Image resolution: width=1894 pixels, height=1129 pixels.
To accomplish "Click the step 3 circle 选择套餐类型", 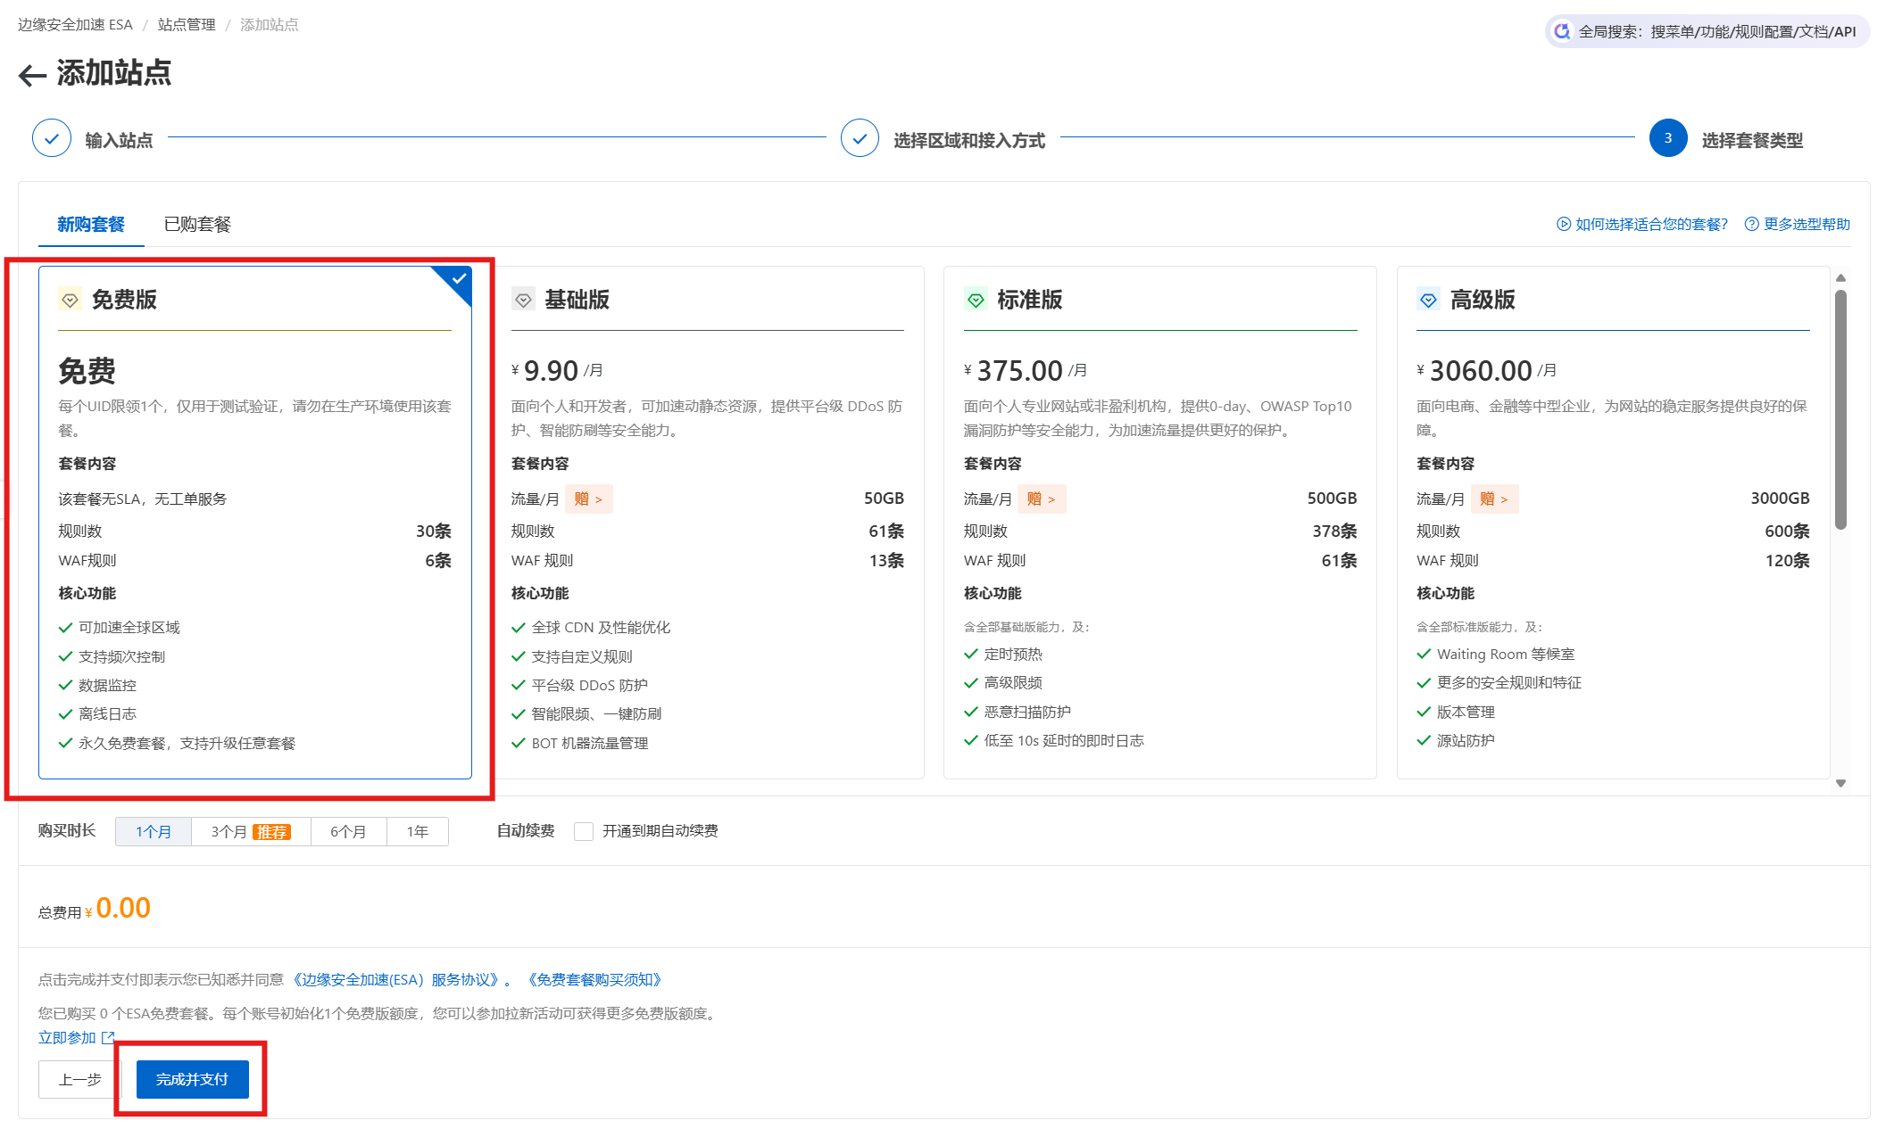I will click(1667, 138).
